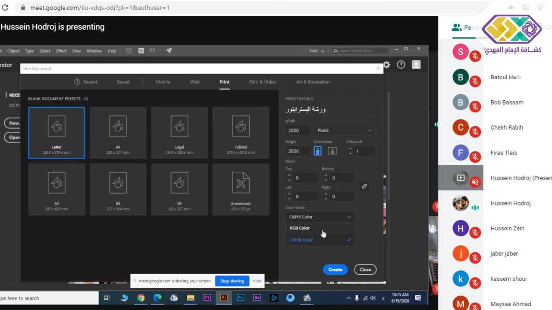The height and width of the screenshot is (310, 552).
Task: Open Photoshop from the Windows taskbar
Action: [240, 298]
